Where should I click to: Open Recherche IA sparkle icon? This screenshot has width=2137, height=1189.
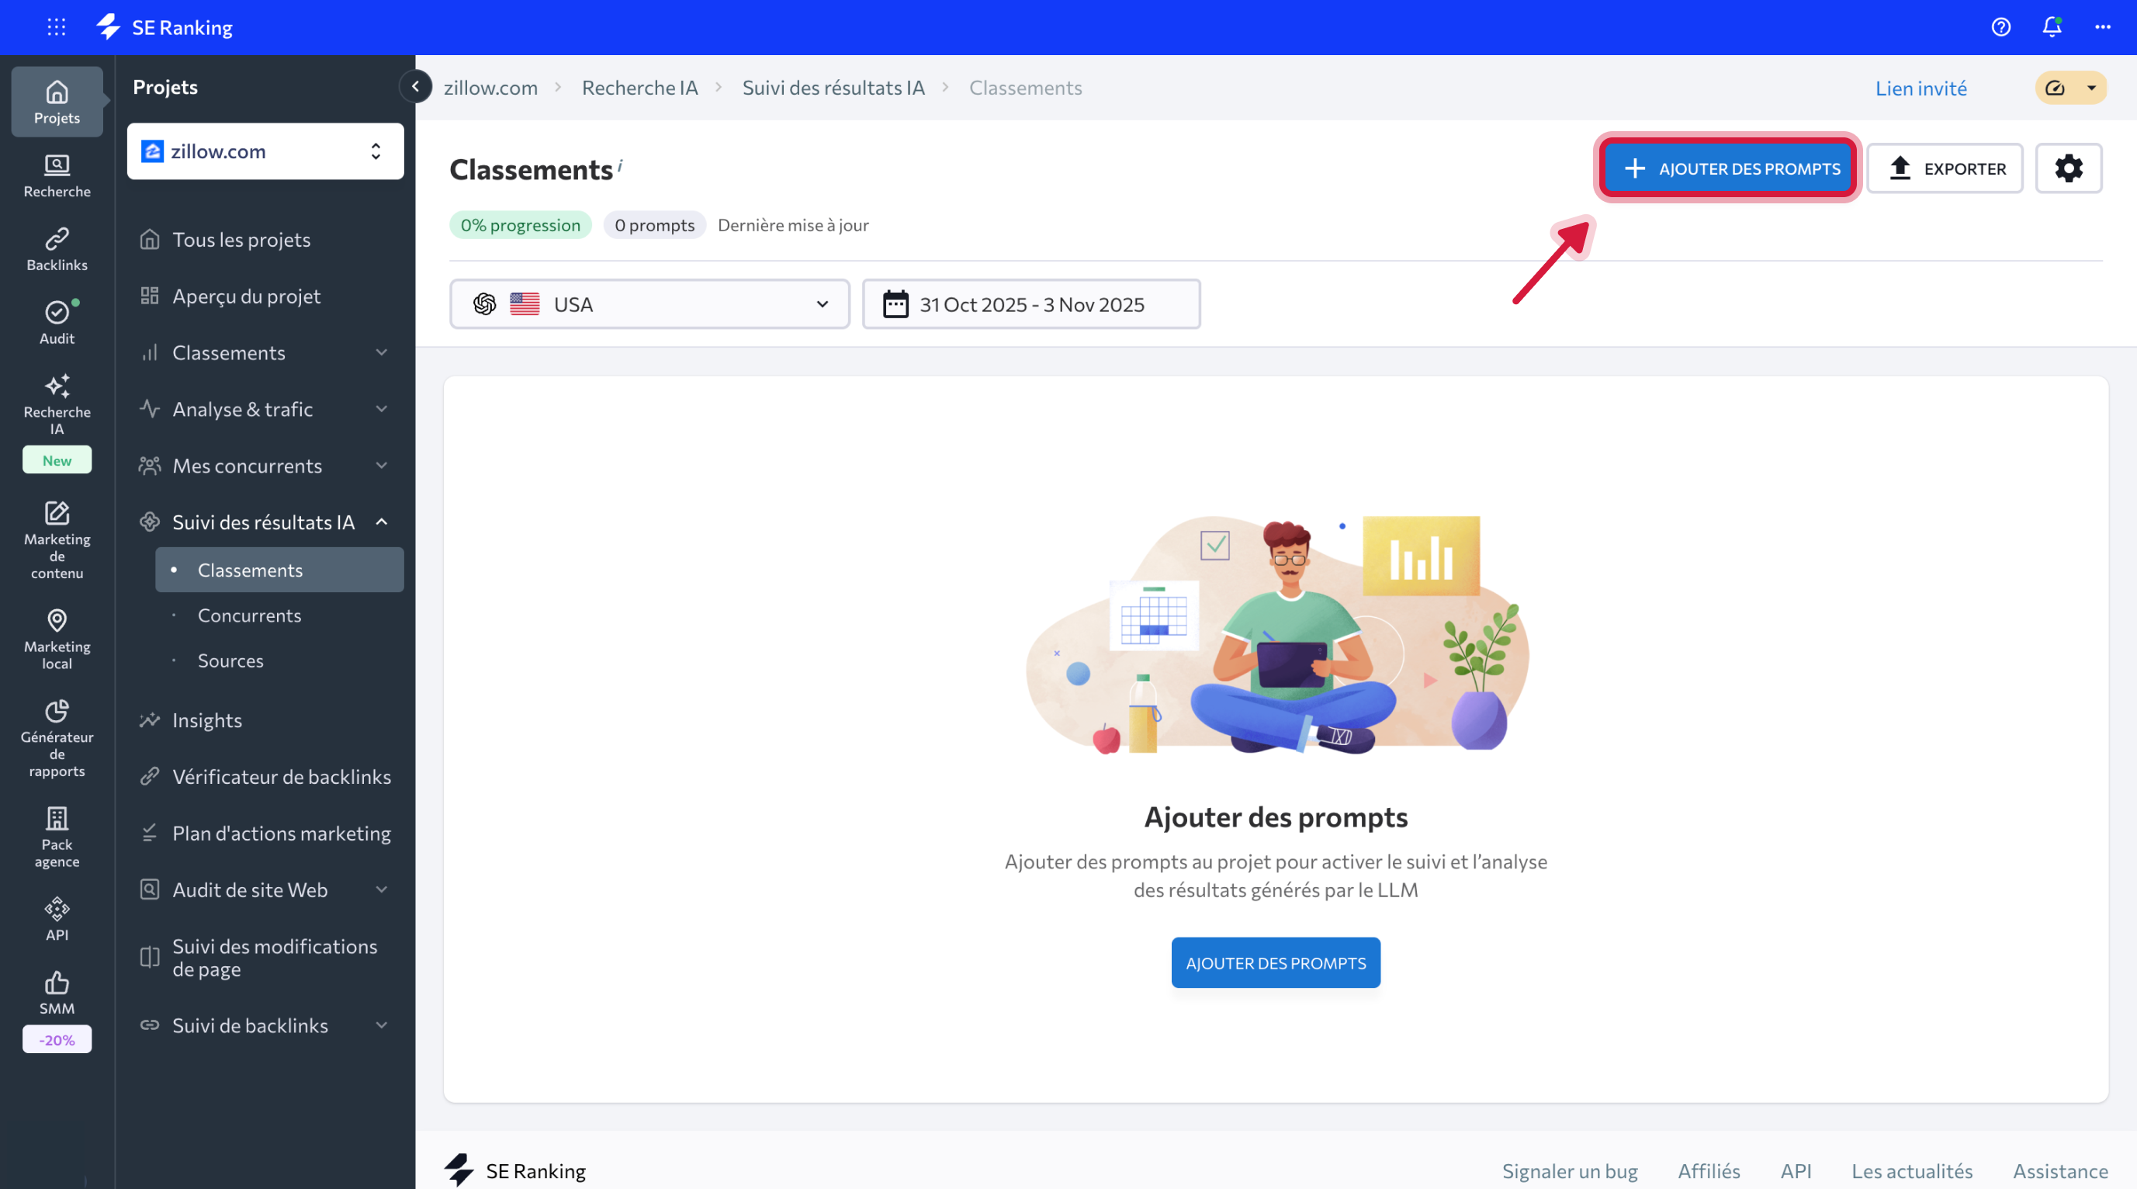pyautogui.click(x=57, y=387)
